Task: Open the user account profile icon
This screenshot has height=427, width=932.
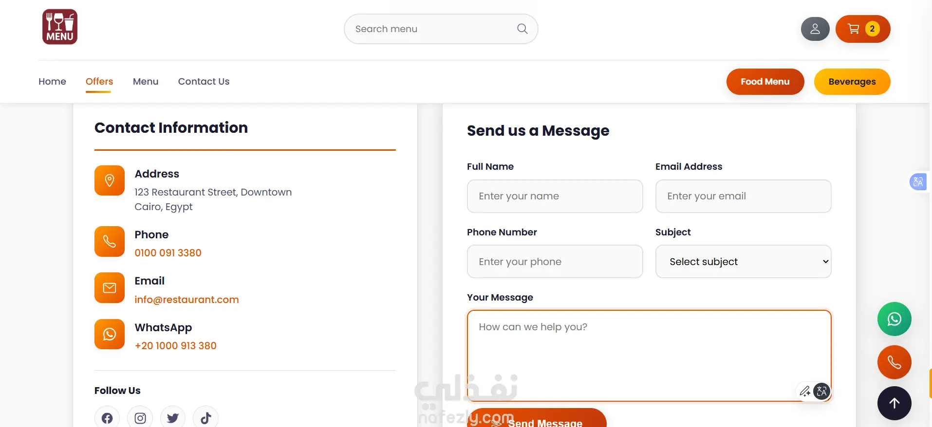Action: [x=815, y=29]
